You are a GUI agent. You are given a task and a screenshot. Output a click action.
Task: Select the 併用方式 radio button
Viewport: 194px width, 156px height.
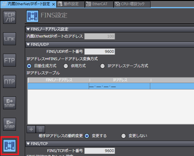tap(66, 66)
